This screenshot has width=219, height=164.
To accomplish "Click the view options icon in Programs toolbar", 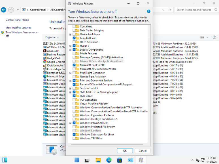I will coord(202,37).
